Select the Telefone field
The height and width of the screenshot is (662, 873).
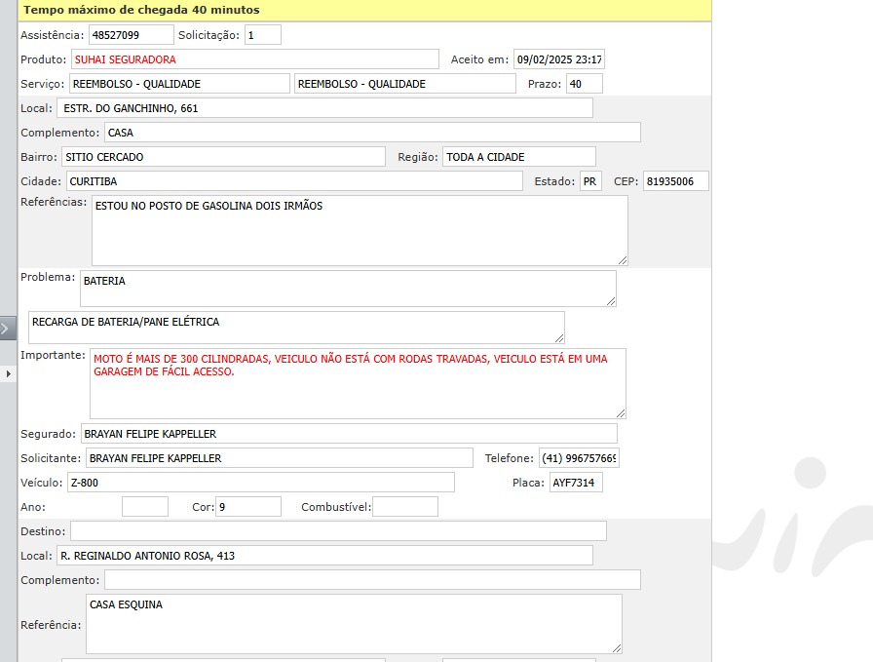[x=579, y=458]
